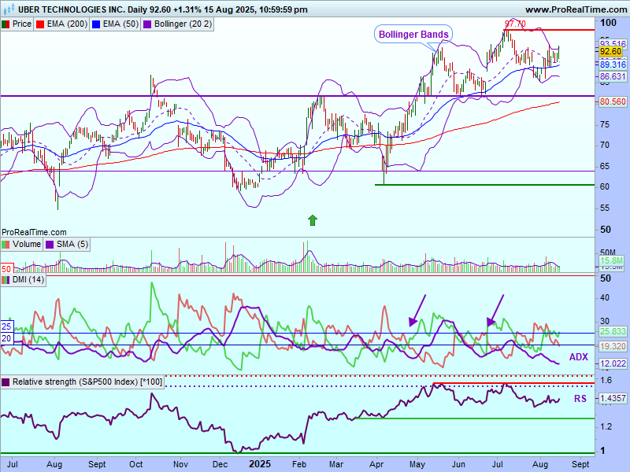Select the EMA (50) legend label
This screenshot has height=472, width=630.
120,24
